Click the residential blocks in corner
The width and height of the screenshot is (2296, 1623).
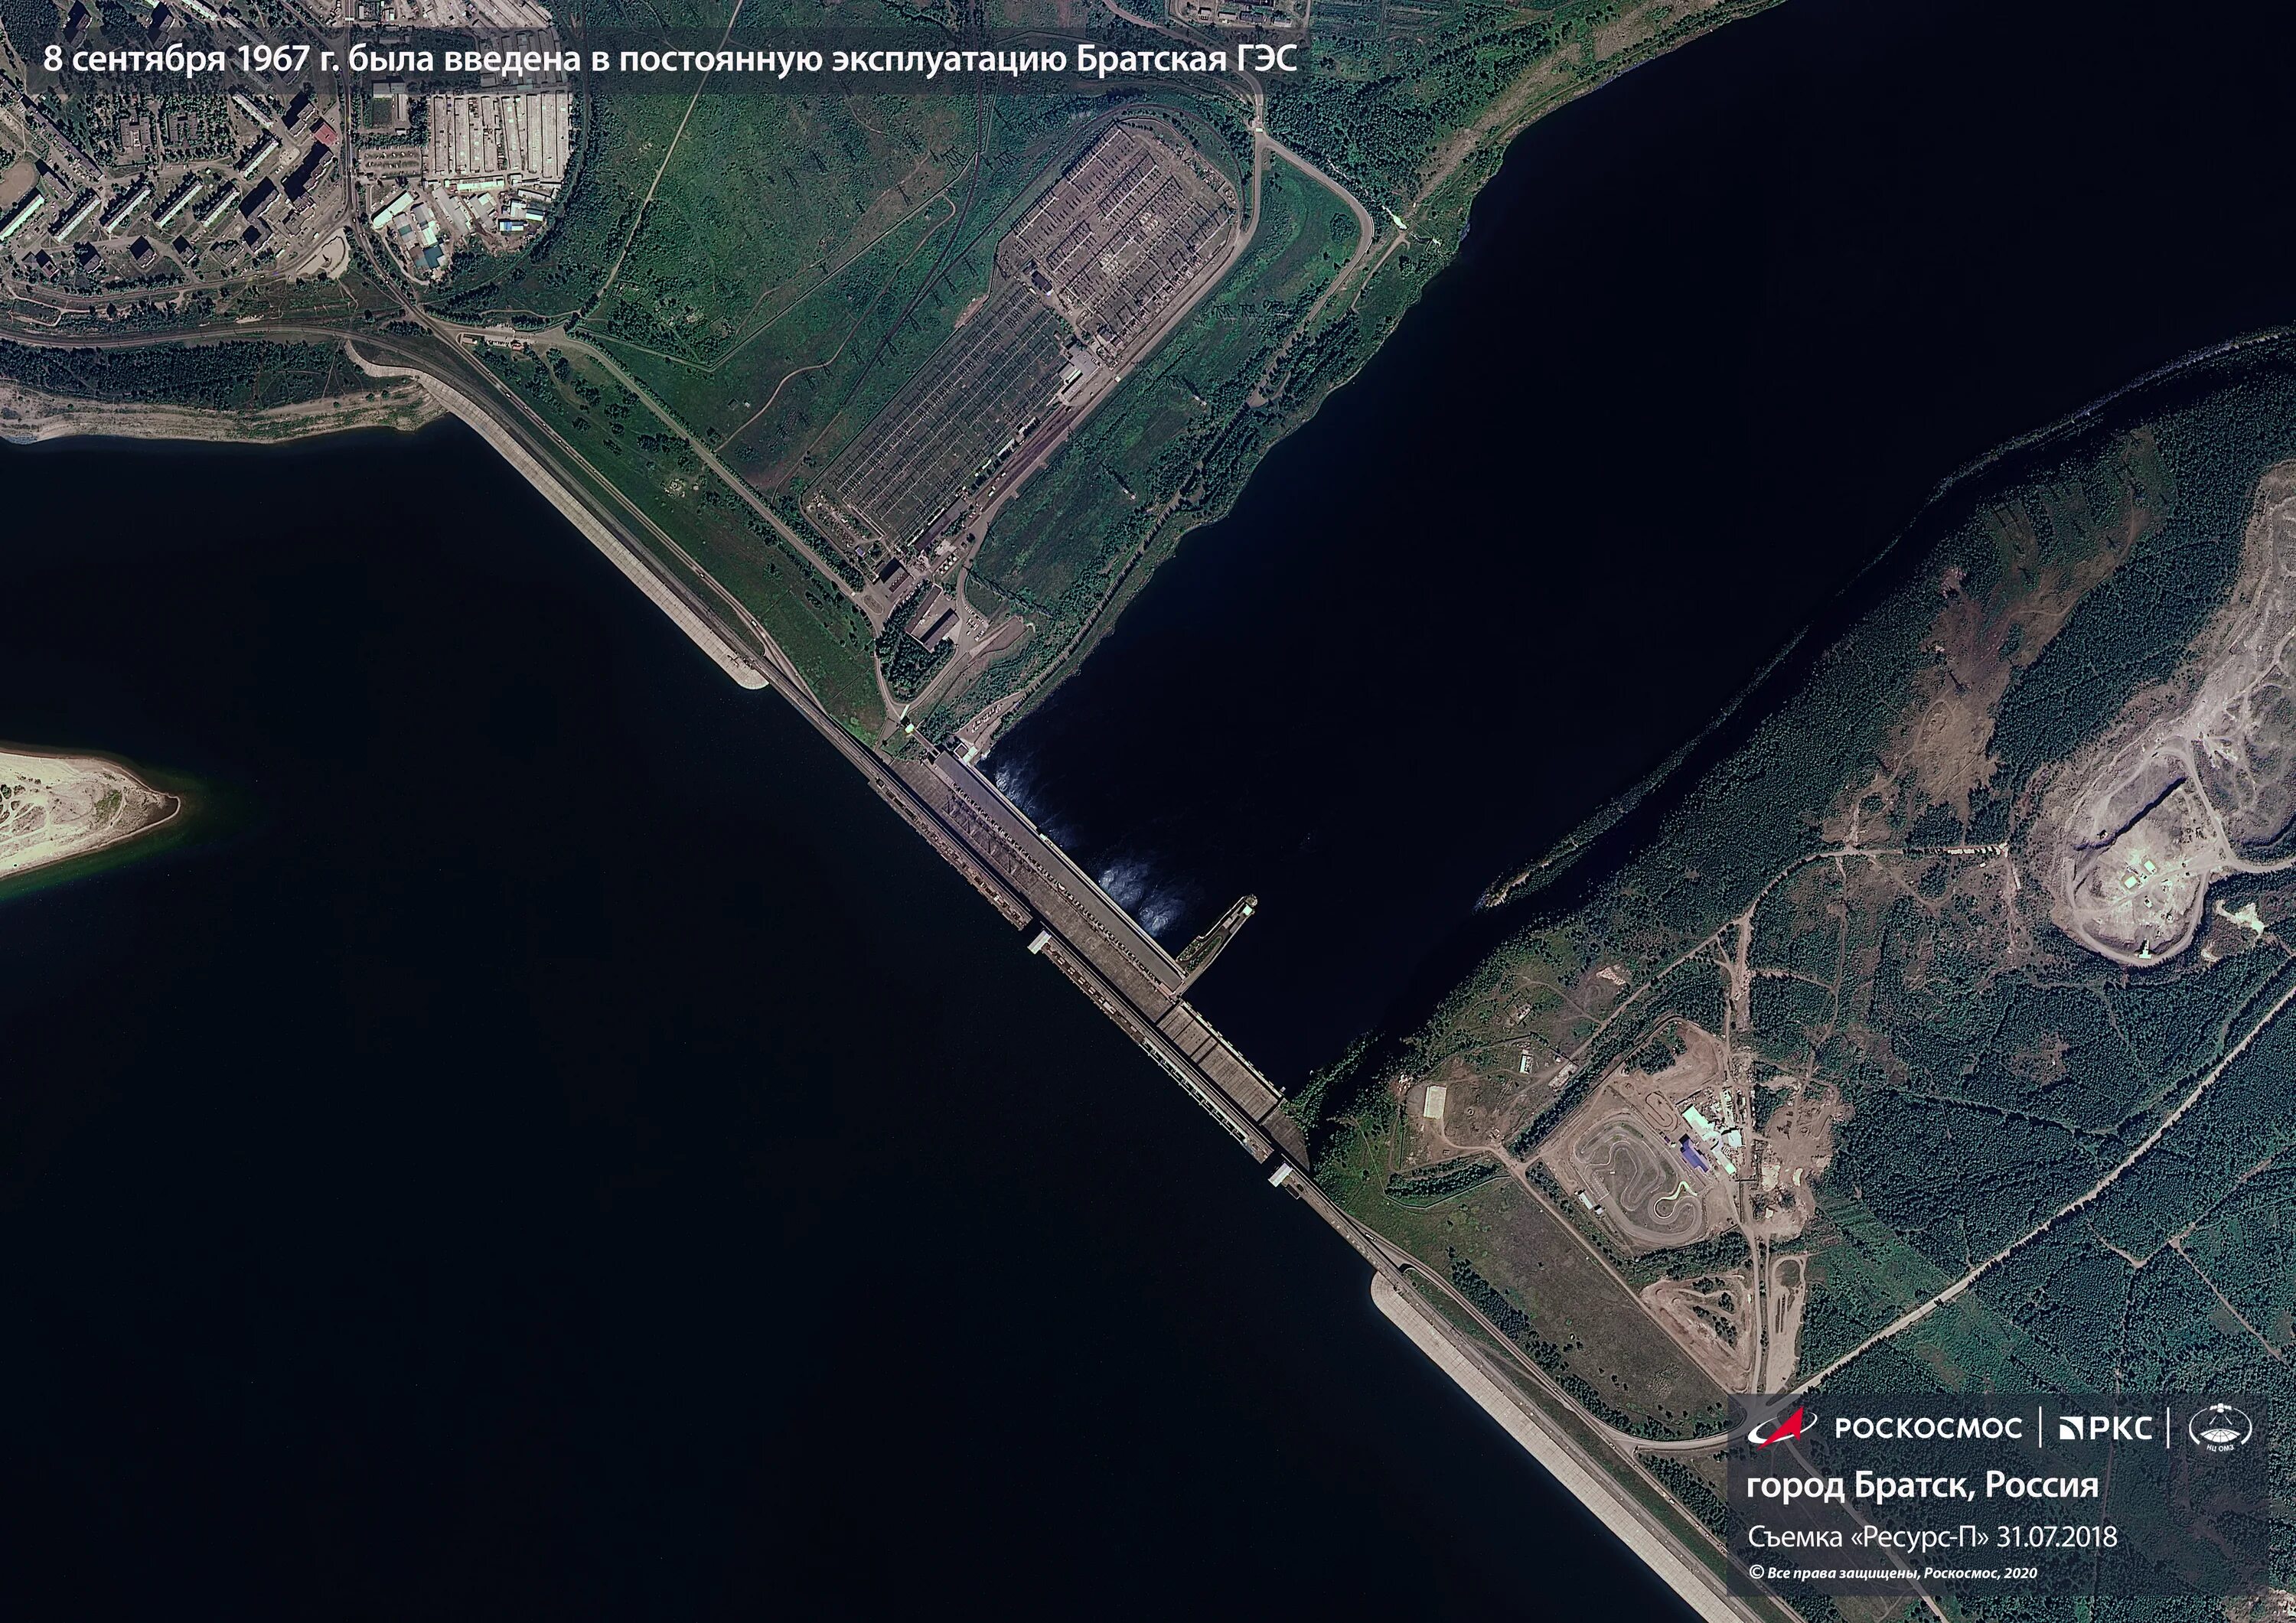coord(150,190)
